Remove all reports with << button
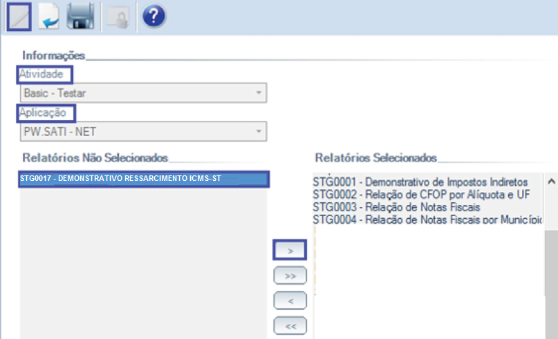Viewport: 558px width, 339px height. tap(290, 325)
